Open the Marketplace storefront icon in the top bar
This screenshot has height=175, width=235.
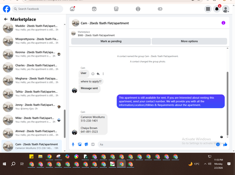click(116, 9)
